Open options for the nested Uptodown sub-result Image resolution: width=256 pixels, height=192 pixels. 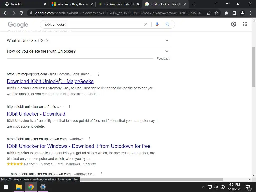pyautogui.click(x=101, y=174)
